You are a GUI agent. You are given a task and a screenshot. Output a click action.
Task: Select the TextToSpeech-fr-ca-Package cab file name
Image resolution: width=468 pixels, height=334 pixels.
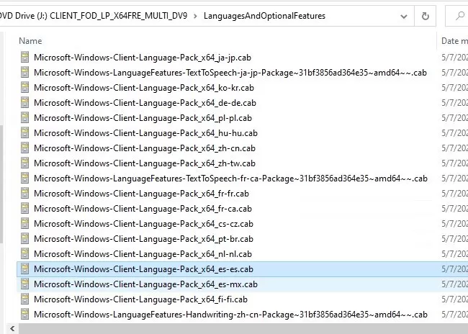230,179
